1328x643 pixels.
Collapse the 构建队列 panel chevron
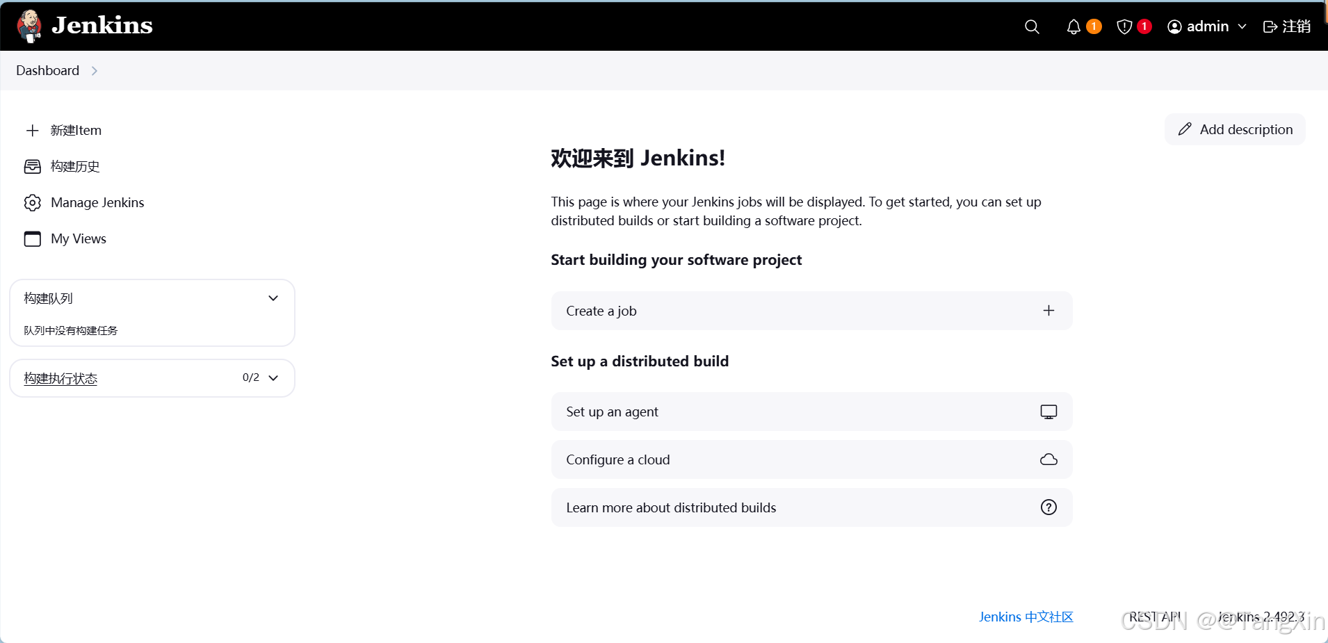[x=273, y=298]
